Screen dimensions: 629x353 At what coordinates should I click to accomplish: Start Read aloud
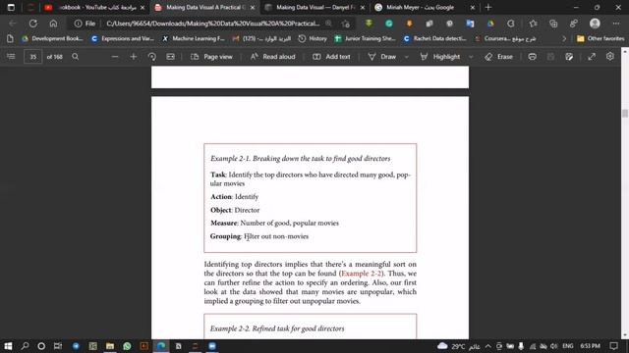point(273,57)
